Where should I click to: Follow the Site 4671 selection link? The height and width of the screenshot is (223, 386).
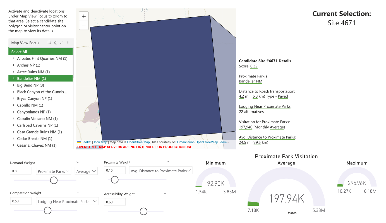click(x=342, y=23)
